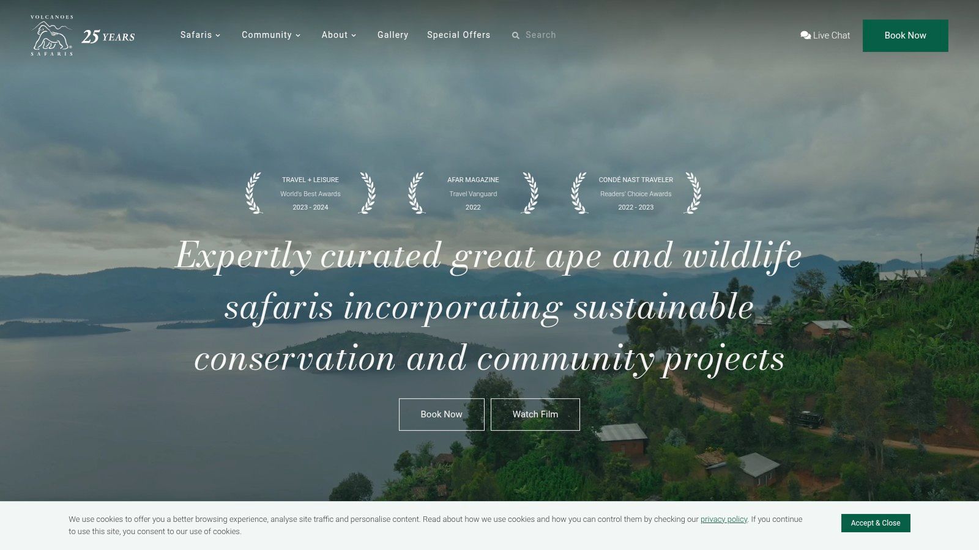Click the header Book Now button
Viewport: 979px width, 550px height.
coord(905,35)
